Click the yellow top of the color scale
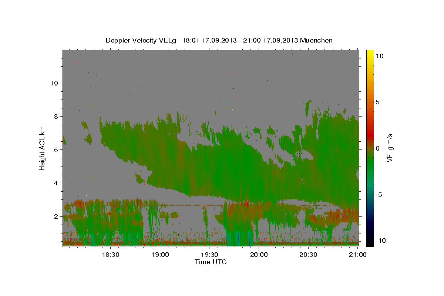 pos(370,53)
